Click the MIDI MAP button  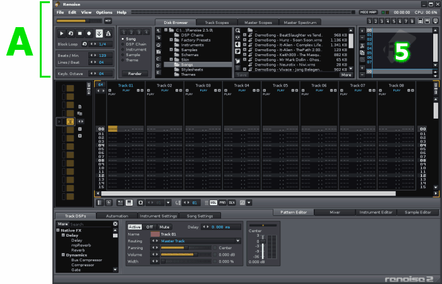click(368, 13)
